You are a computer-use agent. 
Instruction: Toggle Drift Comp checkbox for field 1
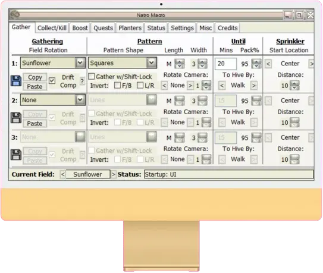[52, 80]
